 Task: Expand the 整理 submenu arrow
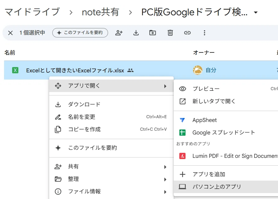pyautogui.click(x=165, y=179)
